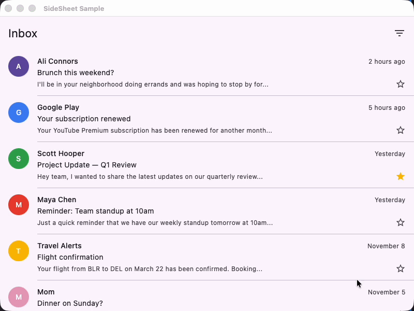The width and height of the screenshot is (414, 311).
Task: Unstar the Project Update Q1 Review email
Action: pyautogui.click(x=400, y=176)
